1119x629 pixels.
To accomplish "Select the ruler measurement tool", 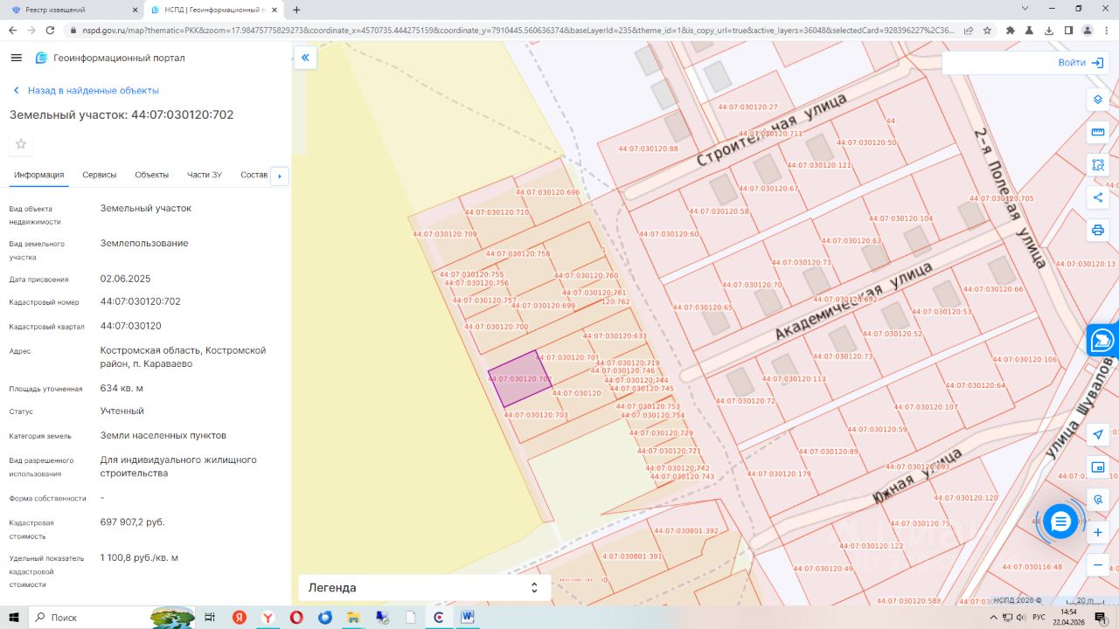I will pos(1097,132).
